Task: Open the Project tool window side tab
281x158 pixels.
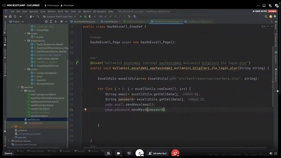Action: click(5, 41)
